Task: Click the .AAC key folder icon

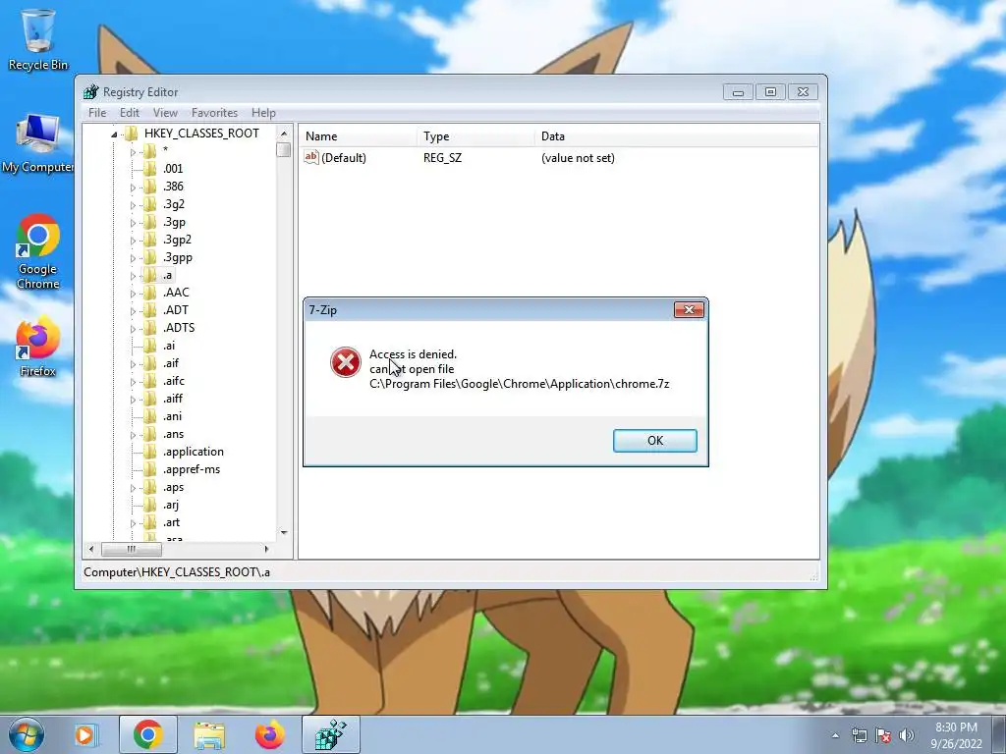Action: 150,293
